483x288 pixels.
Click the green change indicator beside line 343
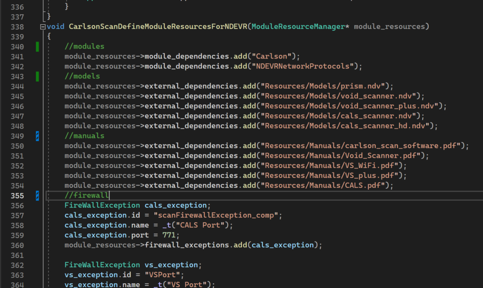37,76
